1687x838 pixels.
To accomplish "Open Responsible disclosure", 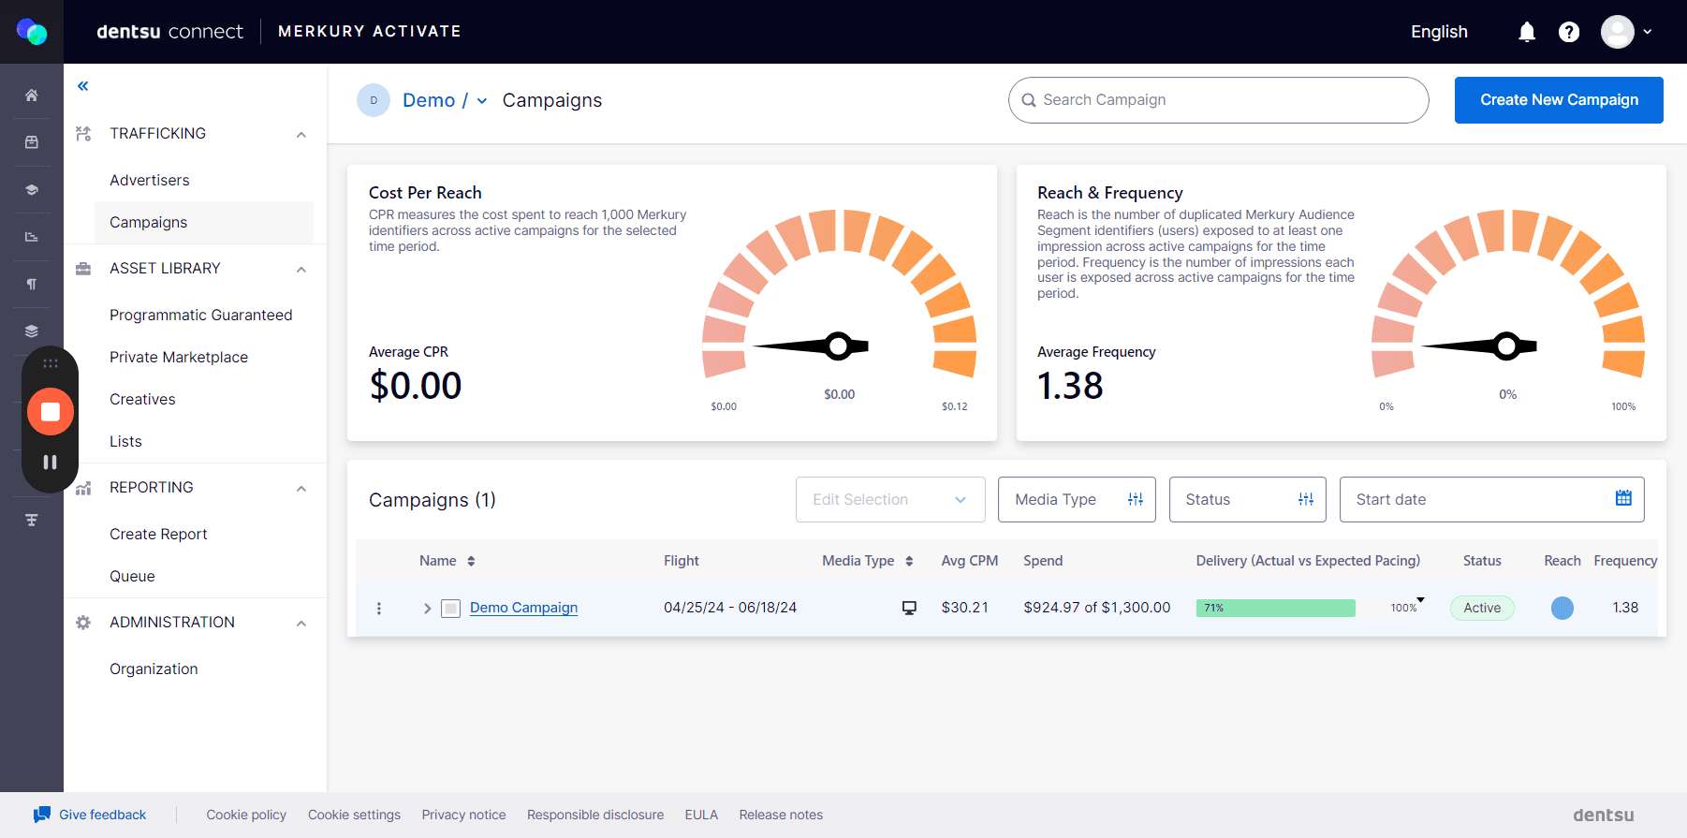I will pos(595,815).
